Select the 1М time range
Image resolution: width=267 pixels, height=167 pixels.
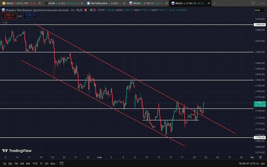click(16, 164)
